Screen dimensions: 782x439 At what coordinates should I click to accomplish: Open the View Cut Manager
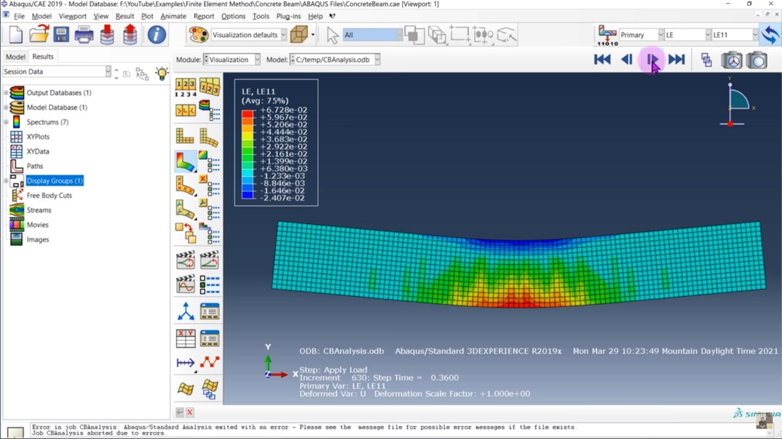point(210,389)
